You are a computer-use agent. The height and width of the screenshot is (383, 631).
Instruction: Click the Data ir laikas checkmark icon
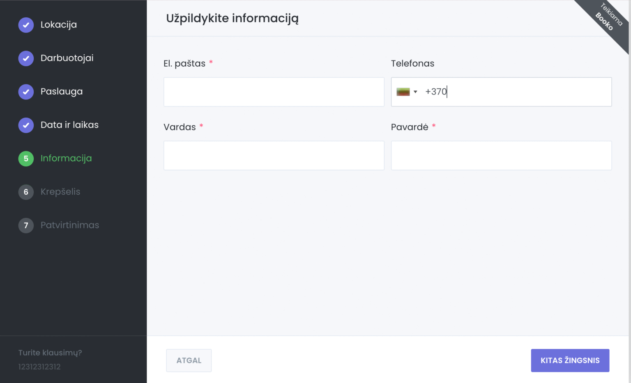click(26, 125)
